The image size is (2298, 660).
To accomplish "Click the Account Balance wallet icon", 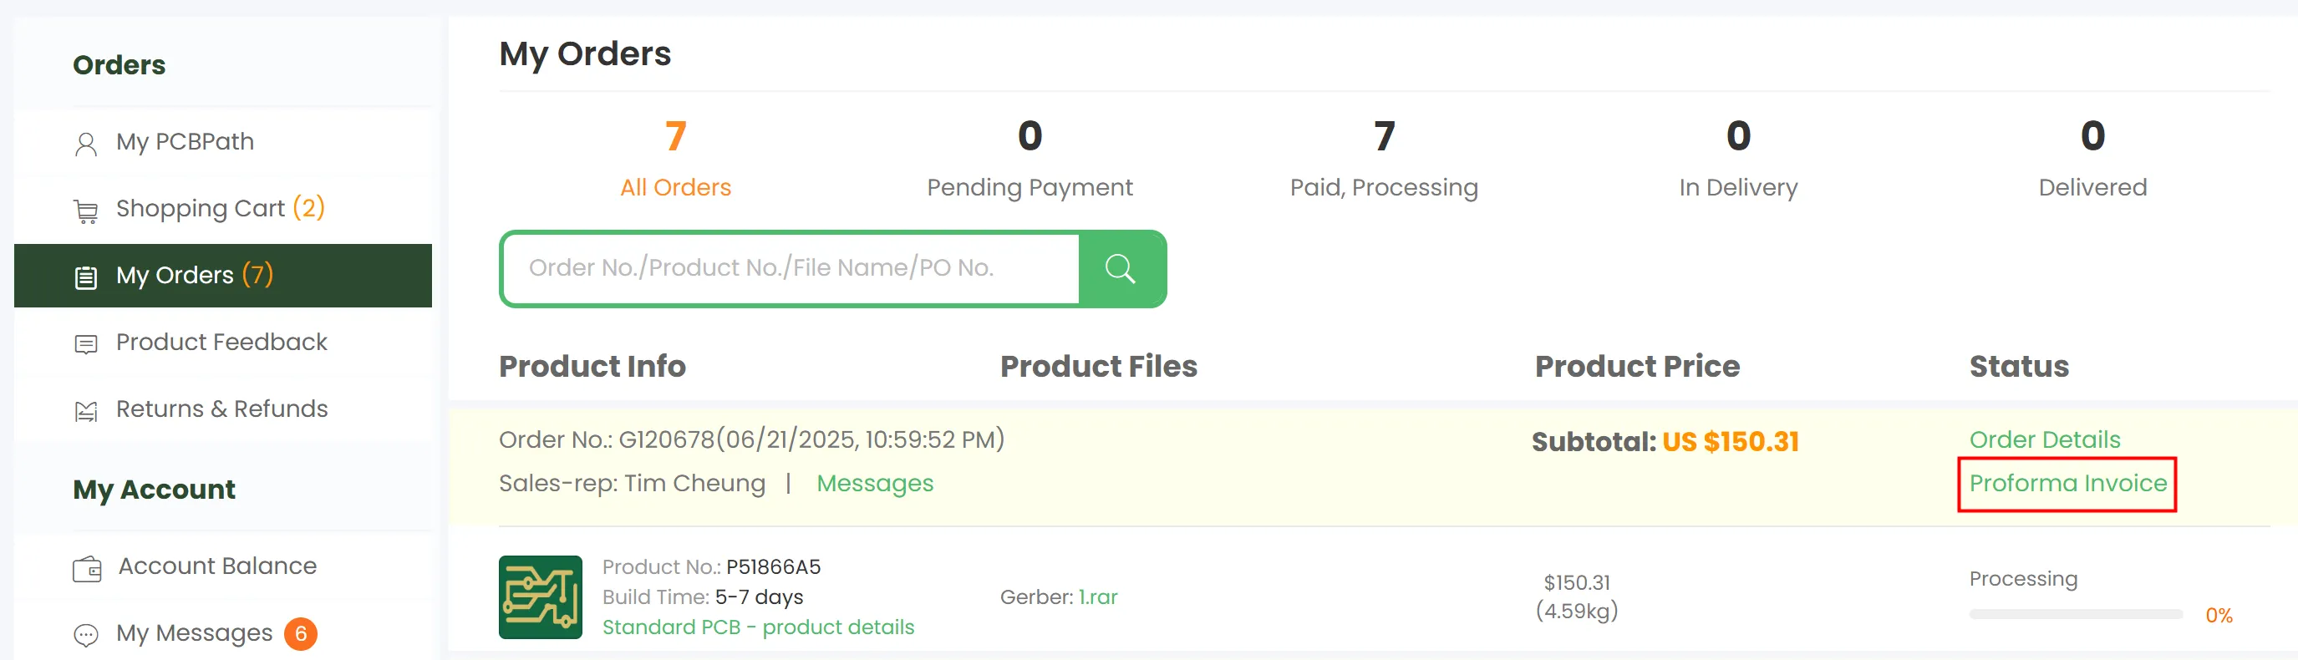I will [87, 568].
